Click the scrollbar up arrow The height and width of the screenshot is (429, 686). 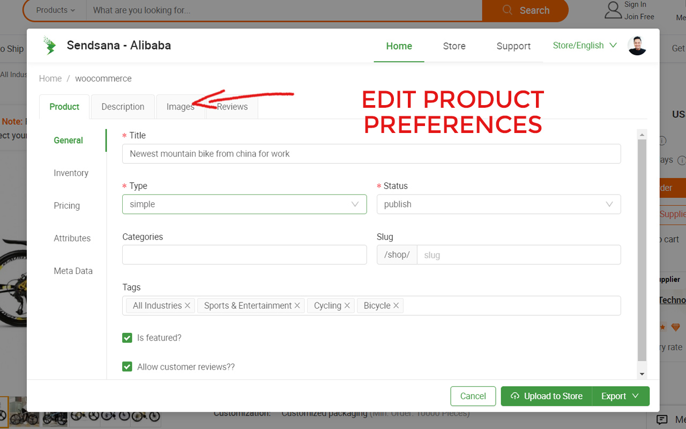(642, 134)
